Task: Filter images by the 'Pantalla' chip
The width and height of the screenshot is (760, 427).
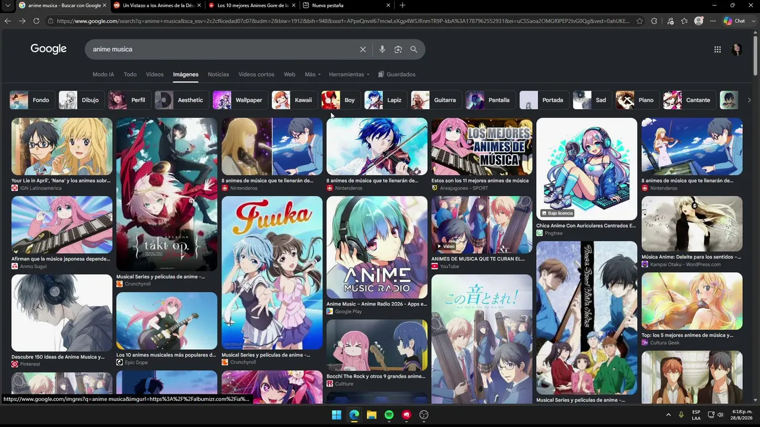Action: 490,100
